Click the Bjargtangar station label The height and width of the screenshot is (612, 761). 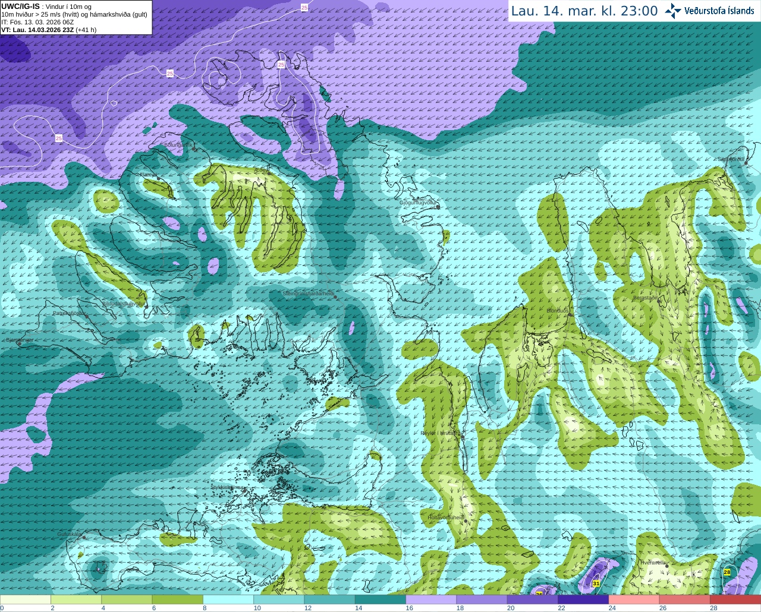click(x=20, y=340)
